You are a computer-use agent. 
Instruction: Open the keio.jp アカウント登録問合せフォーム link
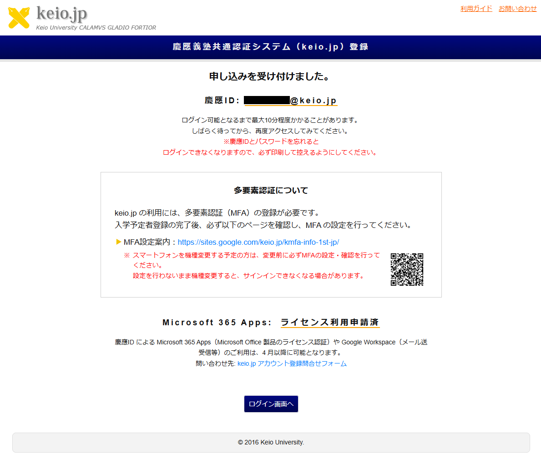coord(292,363)
